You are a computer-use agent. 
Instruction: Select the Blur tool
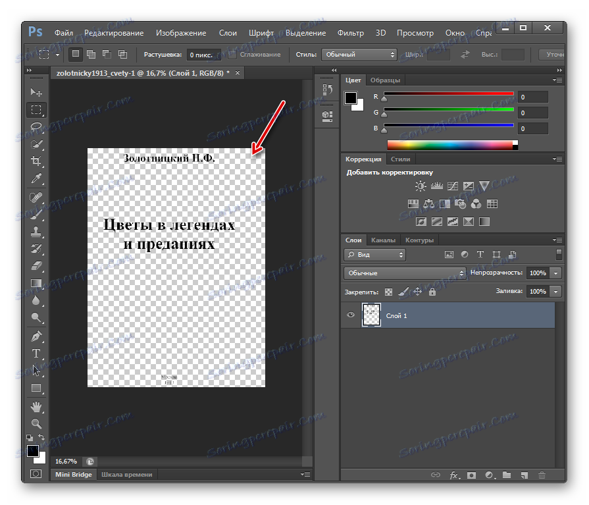[x=36, y=300]
